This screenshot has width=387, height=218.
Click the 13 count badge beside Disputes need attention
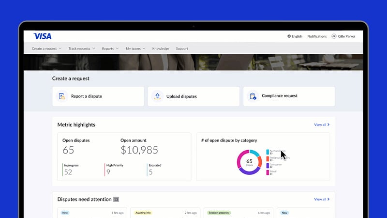pyautogui.click(x=116, y=199)
